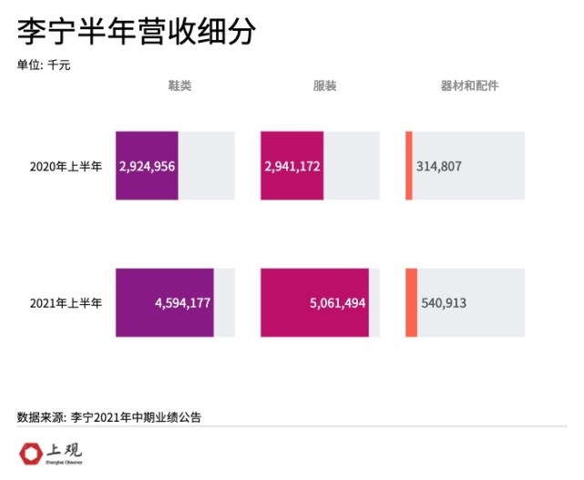This screenshot has width=584, height=480.
Task: Select the orange 314,807 equipment bar
Action: coord(409,166)
